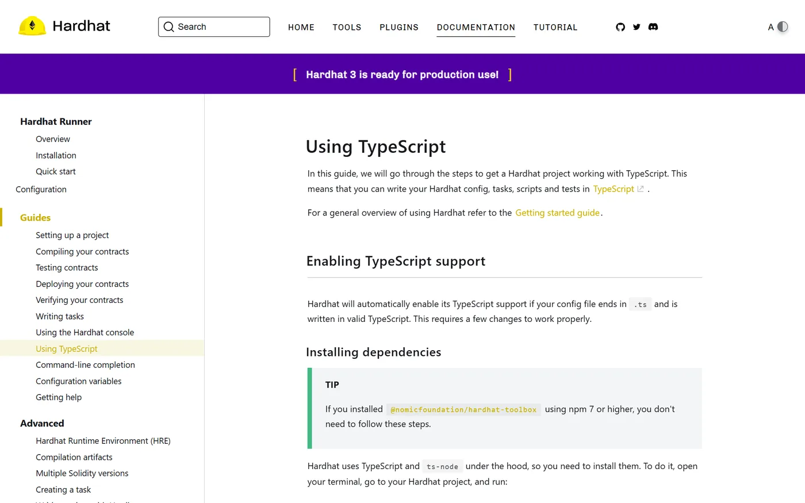The image size is (805, 503).
Task: Select Creating a task in sidebar
Action: click(63, 490)
